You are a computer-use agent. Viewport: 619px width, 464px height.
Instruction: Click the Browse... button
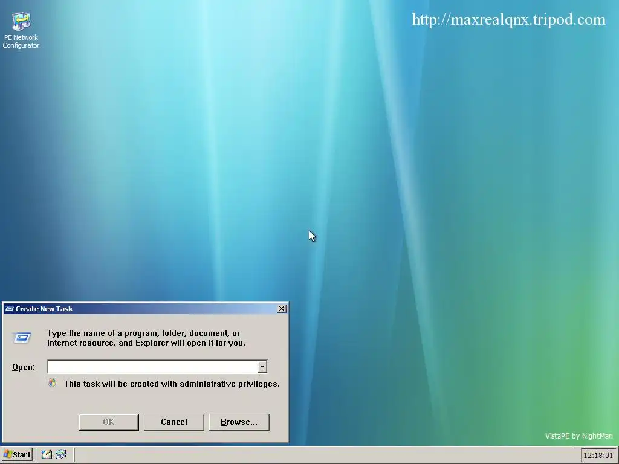(239, 422)
